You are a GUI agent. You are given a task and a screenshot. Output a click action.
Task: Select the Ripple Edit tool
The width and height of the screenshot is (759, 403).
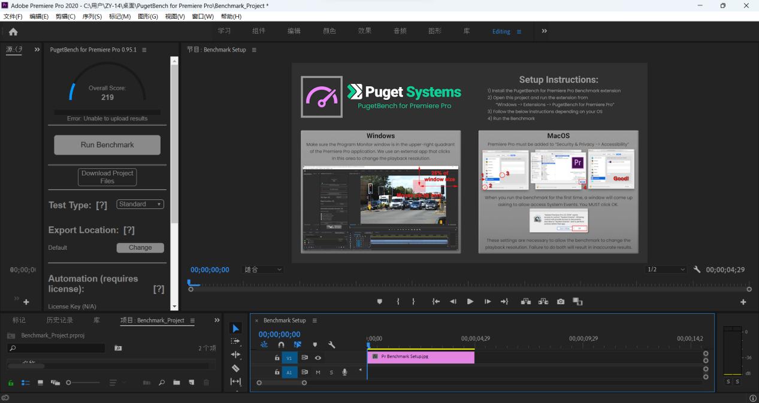235,355
